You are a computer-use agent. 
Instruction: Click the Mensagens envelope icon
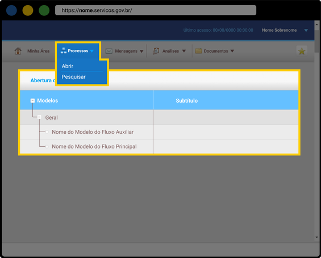pos(109,51)
